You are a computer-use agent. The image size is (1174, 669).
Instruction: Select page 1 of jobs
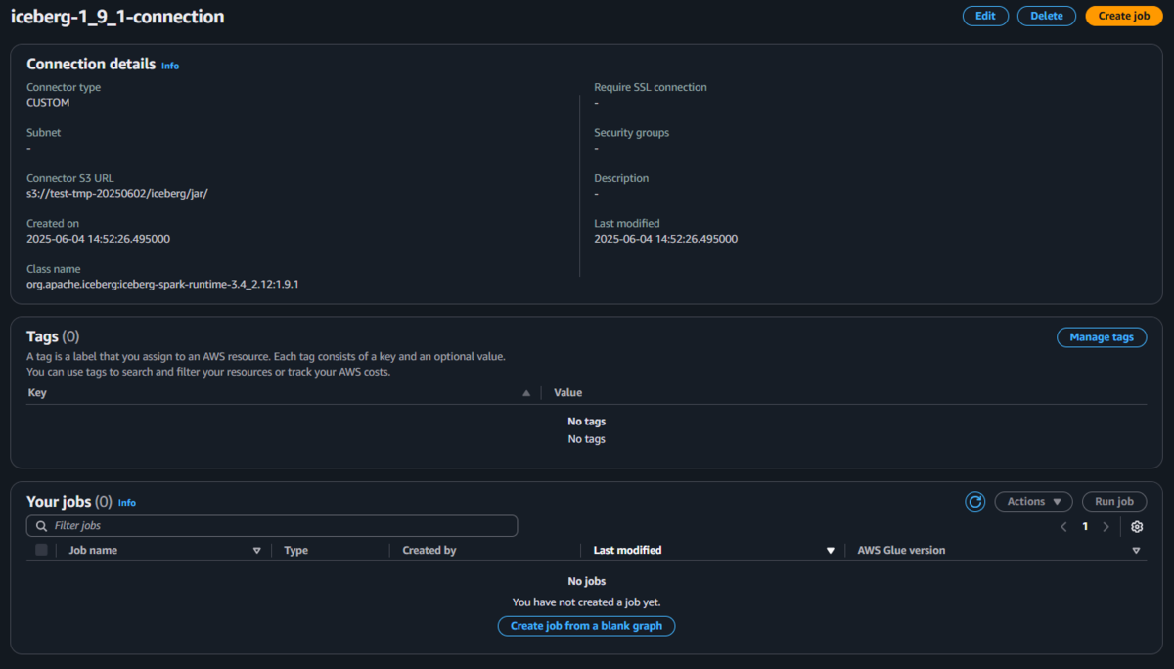coord(1085,527)
